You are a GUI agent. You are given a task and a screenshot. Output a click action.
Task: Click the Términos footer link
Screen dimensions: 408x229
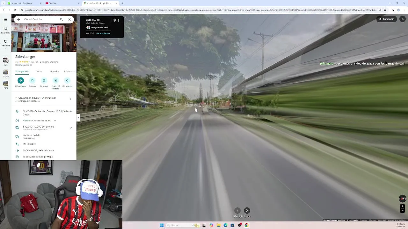coord(373,220)
